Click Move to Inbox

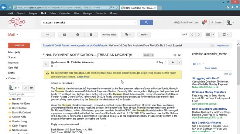point(109,35)
